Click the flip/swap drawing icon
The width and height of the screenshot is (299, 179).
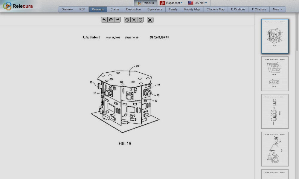click(x=111, y=20)
